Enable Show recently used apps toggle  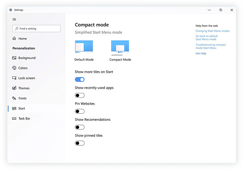click(79, 95)
